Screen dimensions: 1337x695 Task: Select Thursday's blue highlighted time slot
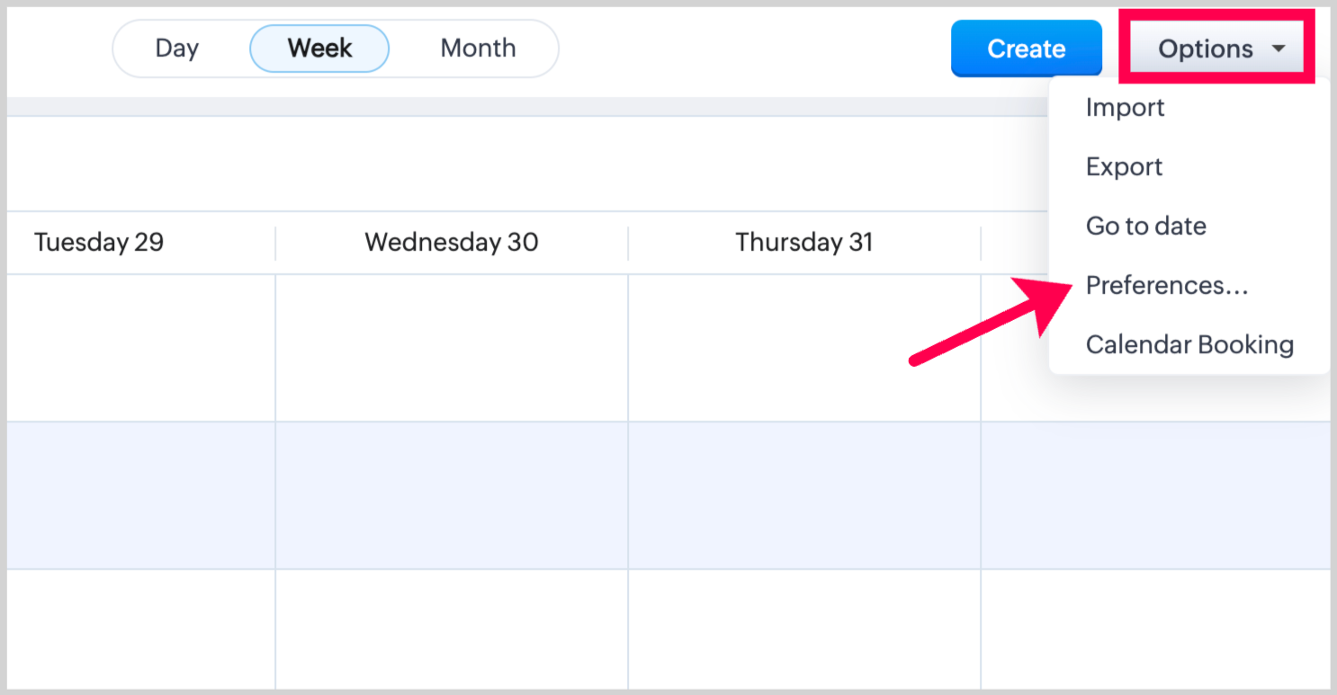(x=803, y=495)
